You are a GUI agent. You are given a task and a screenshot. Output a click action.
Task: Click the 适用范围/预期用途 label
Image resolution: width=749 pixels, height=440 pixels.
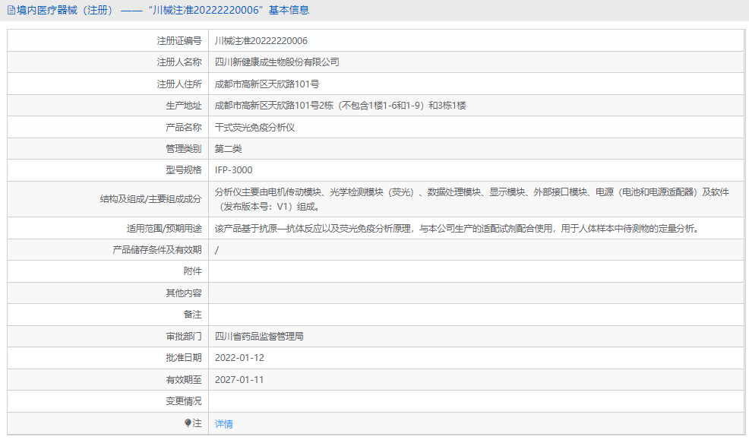point(164,229)
